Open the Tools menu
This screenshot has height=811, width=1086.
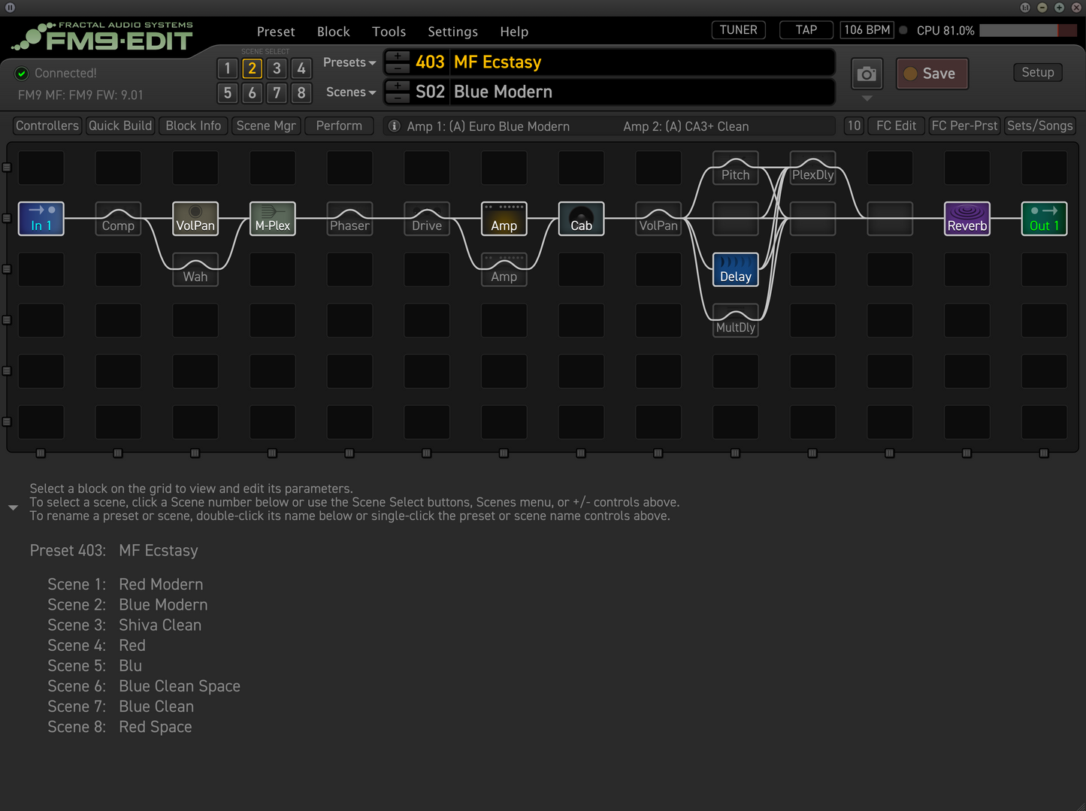(x=389, y=31)
